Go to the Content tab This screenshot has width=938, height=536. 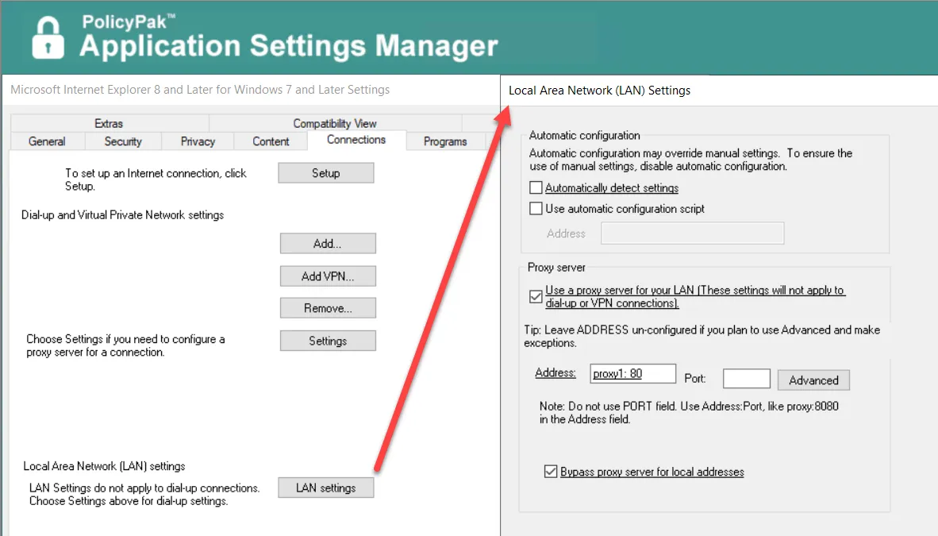(271, 141)
